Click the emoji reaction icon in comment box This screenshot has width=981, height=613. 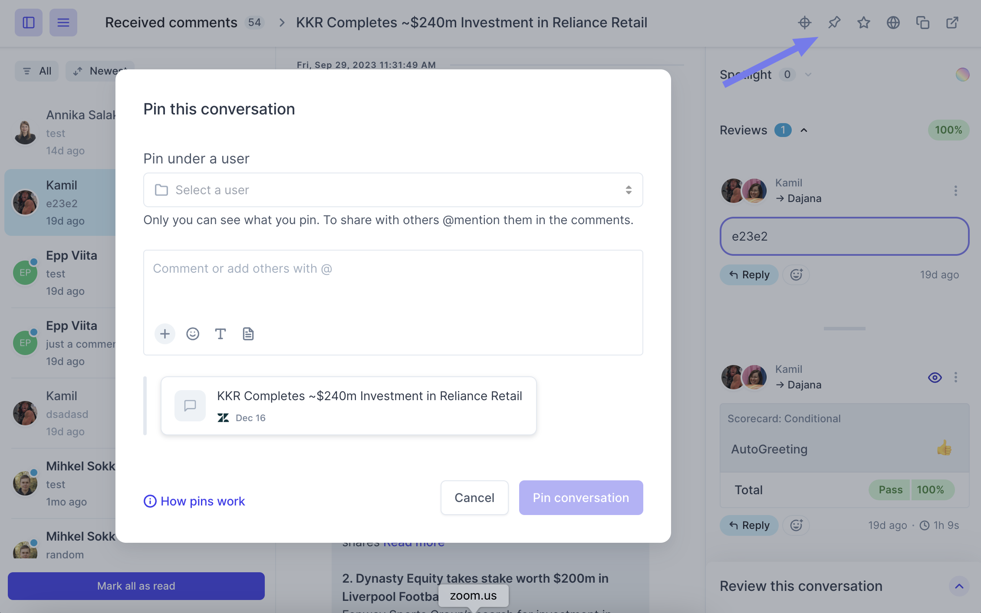point(192,333)
